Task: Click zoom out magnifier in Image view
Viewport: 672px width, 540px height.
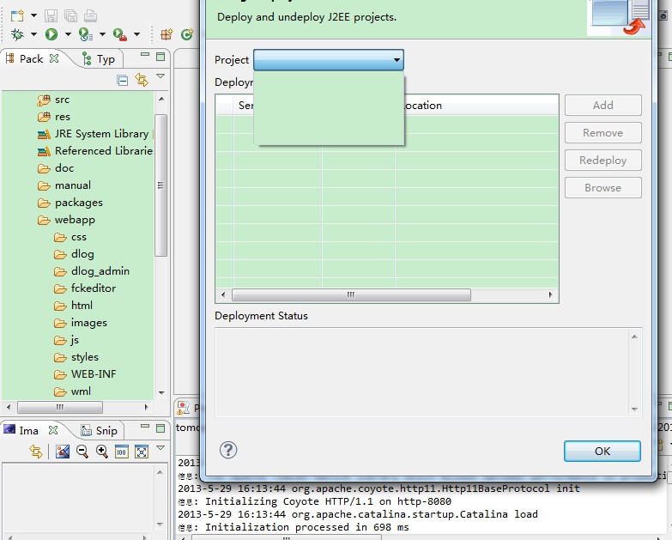Action: tap(82, 452)
